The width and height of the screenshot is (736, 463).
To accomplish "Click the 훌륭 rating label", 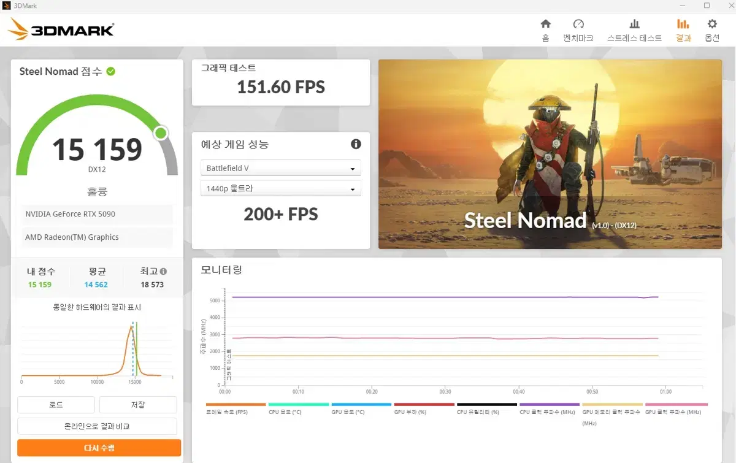I will click(97, 191).
